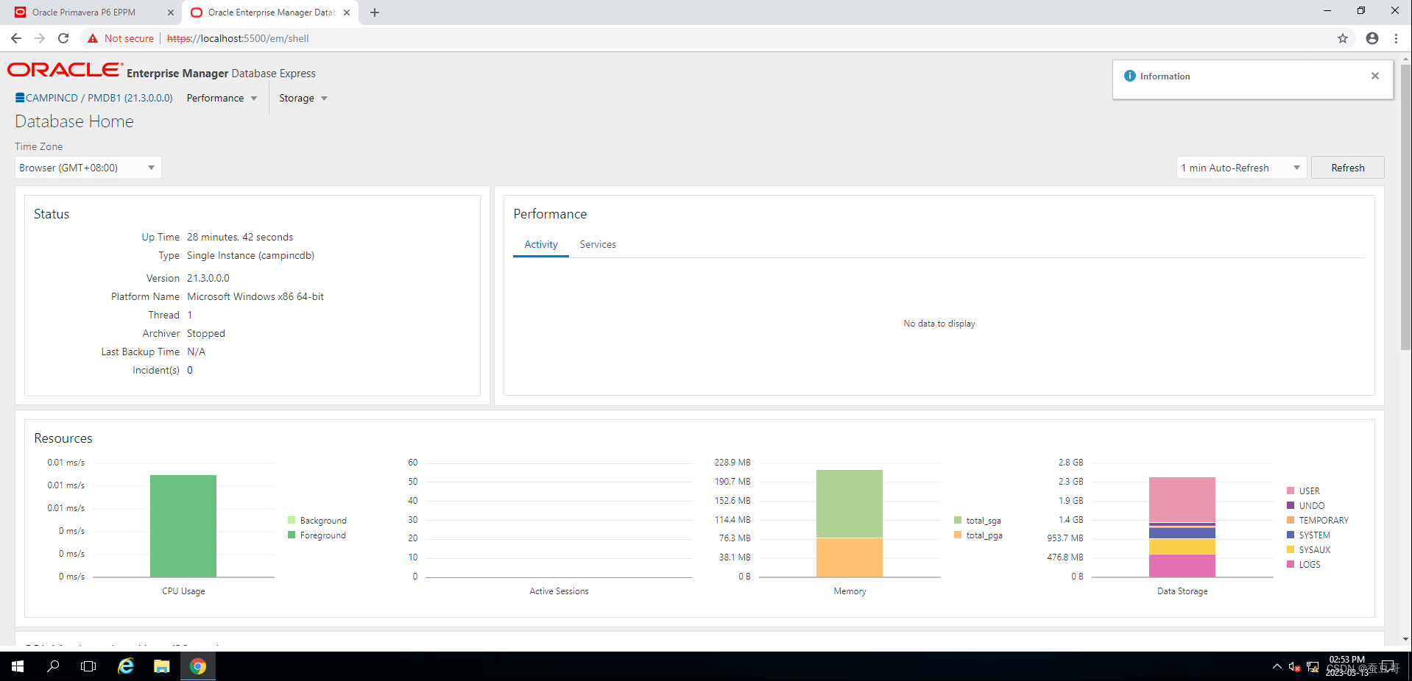Image resolution: width=1412 pixels, height=681 pixels.
Task: Click the browser forward arrow
Action: pos(40,38)
